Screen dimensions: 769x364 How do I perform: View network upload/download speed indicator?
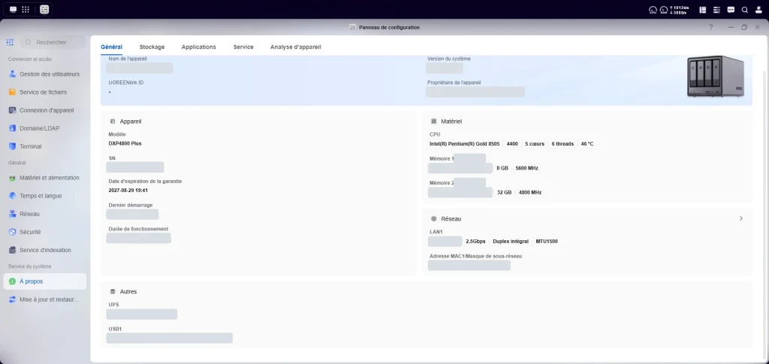coord(680,10)
